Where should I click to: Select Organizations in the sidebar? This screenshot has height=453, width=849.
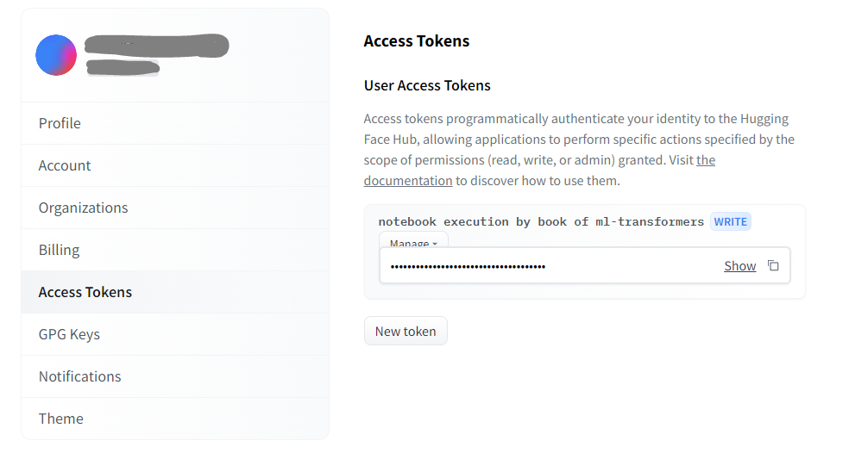83,208
